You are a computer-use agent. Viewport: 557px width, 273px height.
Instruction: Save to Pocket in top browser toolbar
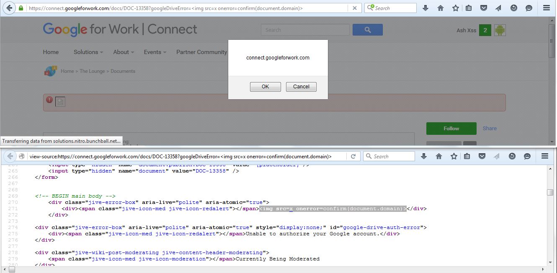point(484,8)
